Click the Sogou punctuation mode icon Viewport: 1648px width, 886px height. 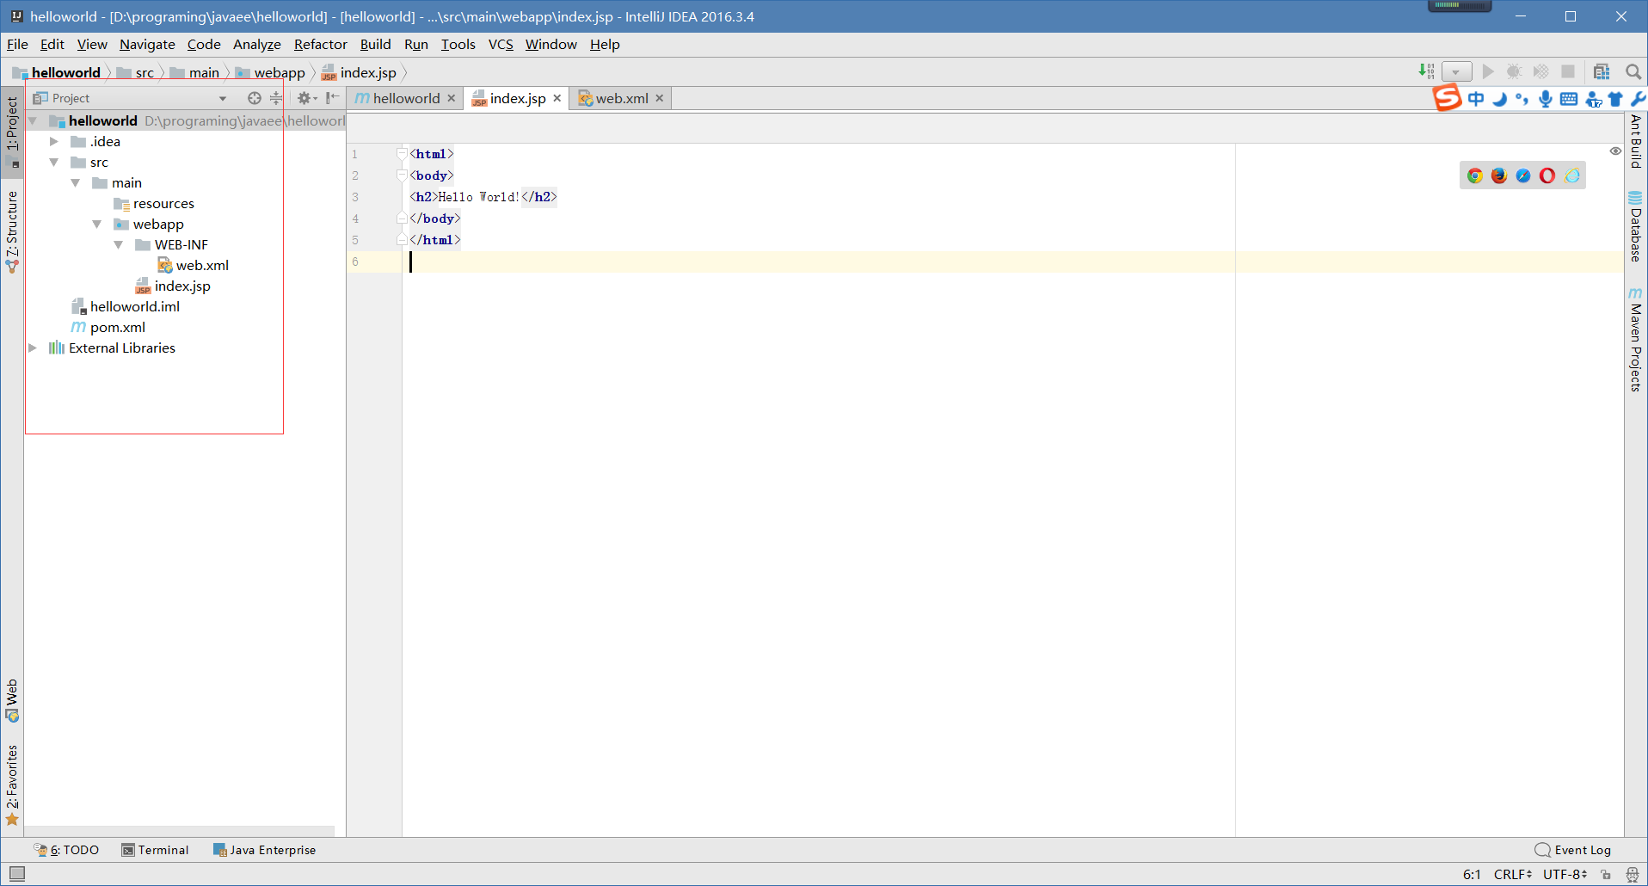pyautogui.click(x=1522, y=99)
